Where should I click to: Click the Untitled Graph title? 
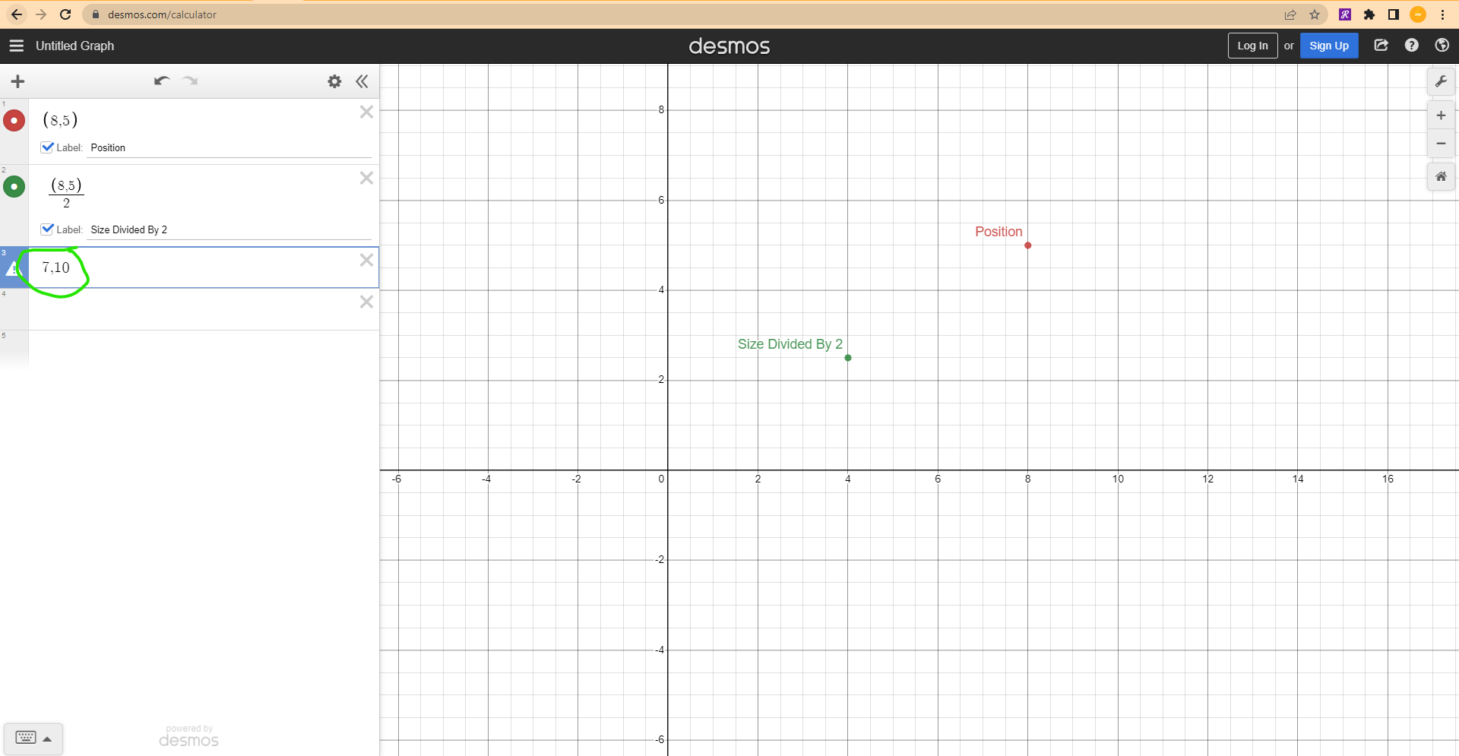[x=74, y=46]
